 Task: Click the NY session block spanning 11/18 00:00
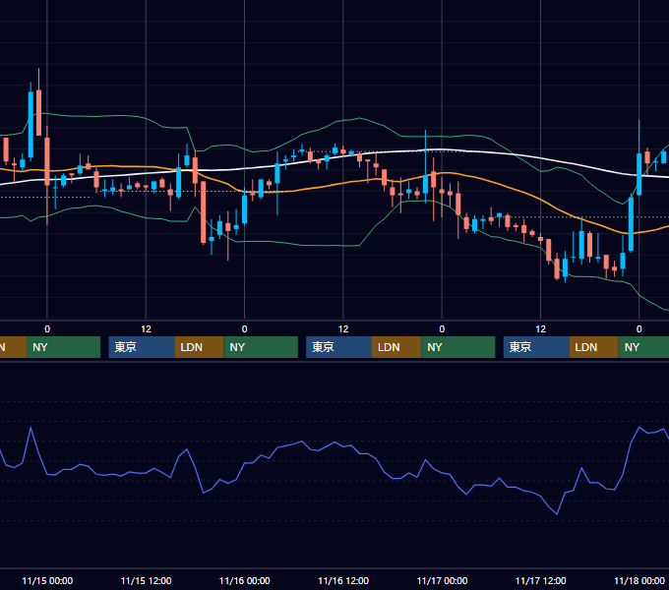[x=643, y=347]
